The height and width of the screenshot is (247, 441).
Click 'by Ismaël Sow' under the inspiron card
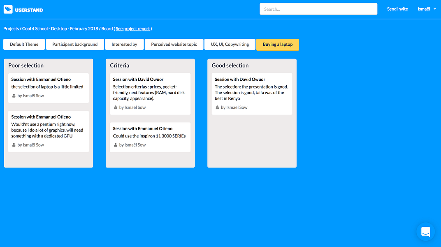pyautogui.click(x=132, y=145)
